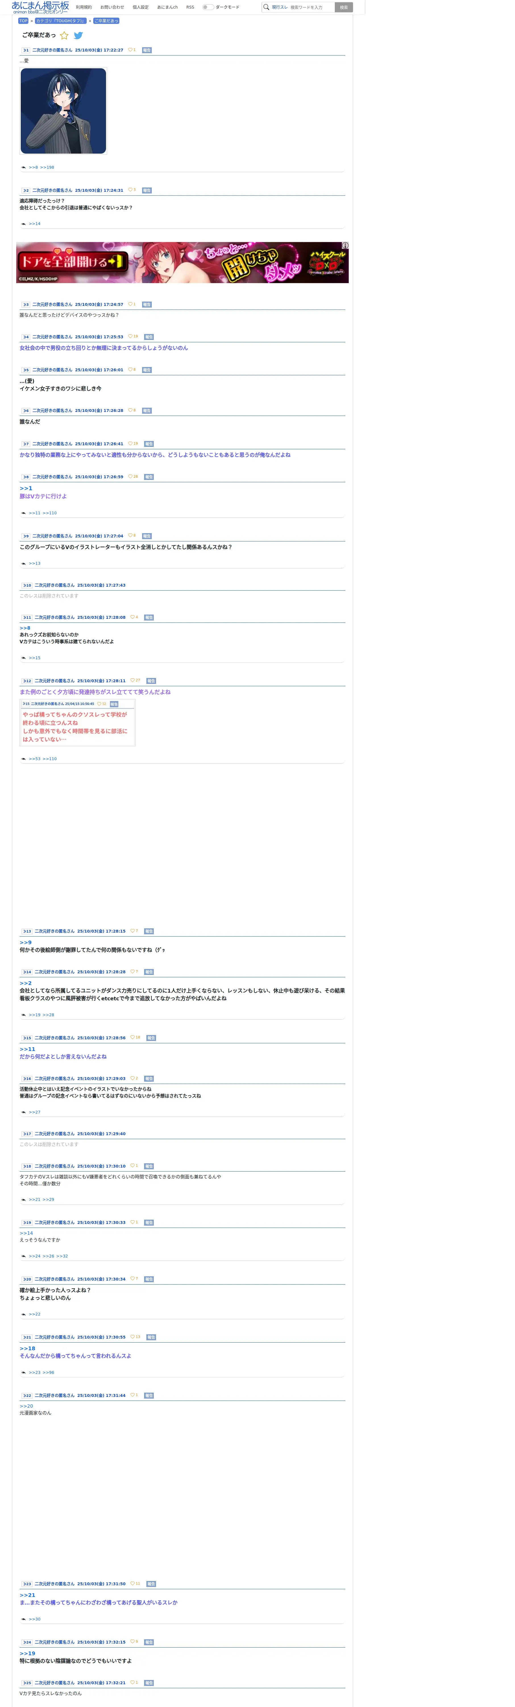515x1707 pixels.
Task: Jump to >>11 reply under post 8
Action: point(34,514)
